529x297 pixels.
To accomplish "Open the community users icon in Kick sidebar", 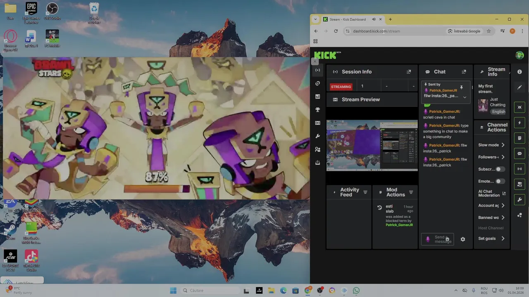I will click(317, 149).
